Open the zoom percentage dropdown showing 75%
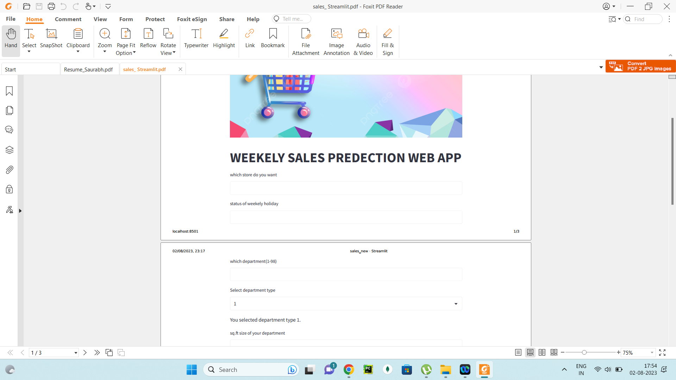This screenshot has height=380, width=676. click(652, 353)
